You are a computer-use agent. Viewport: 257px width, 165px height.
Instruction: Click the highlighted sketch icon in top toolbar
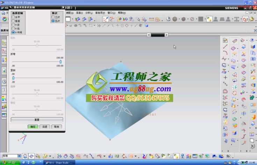[105, 19]
